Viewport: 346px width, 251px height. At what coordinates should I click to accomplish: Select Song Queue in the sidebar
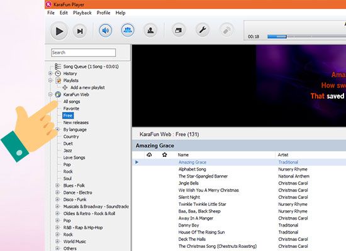coord(91,67)
